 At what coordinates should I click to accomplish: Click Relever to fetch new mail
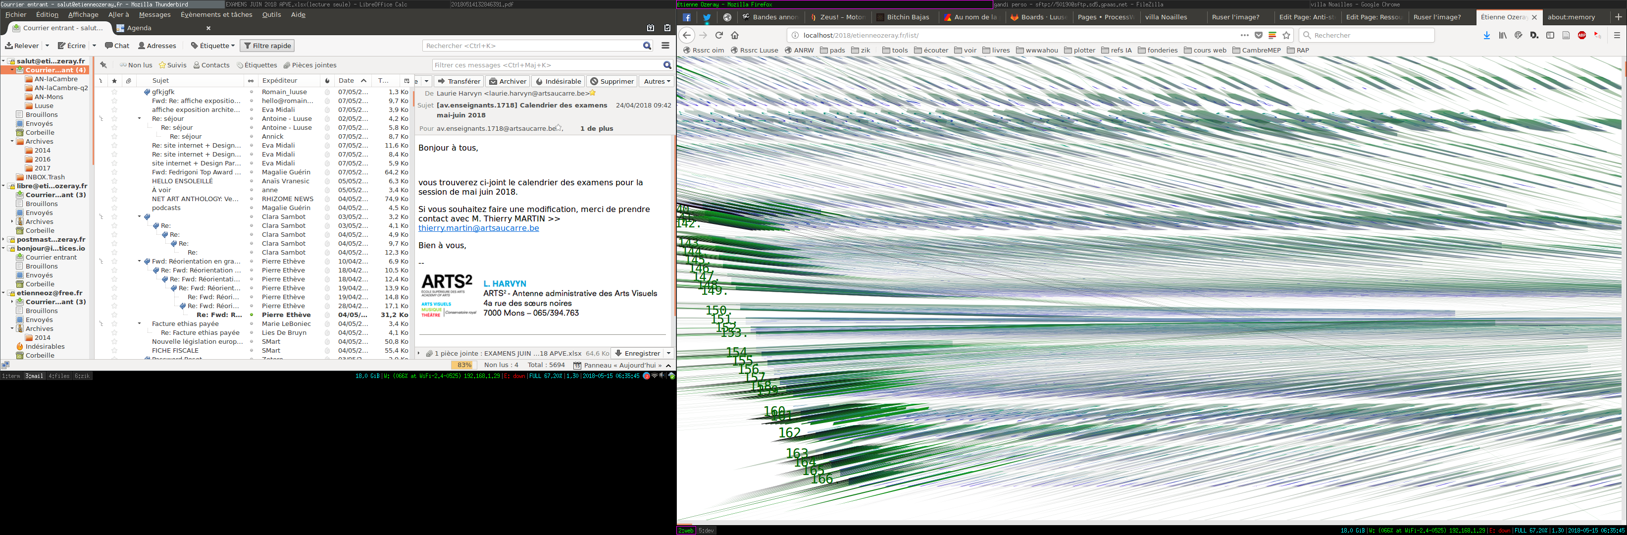pos(22,46)
